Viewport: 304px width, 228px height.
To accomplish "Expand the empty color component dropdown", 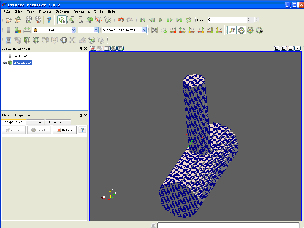I will (x=88, y=30).
